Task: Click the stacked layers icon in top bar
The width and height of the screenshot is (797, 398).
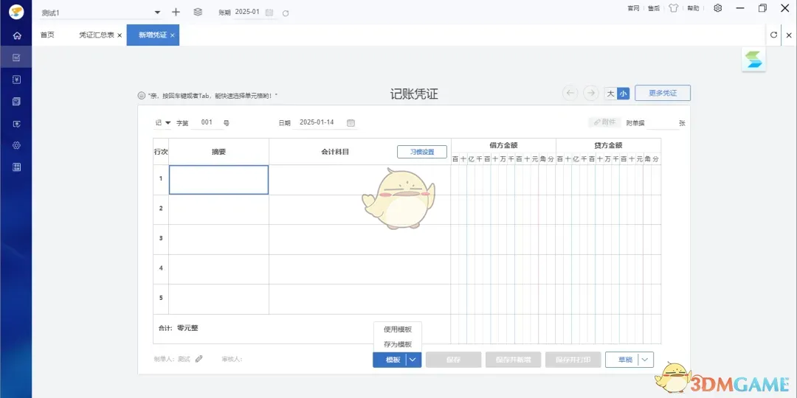Action: [198, 13]
